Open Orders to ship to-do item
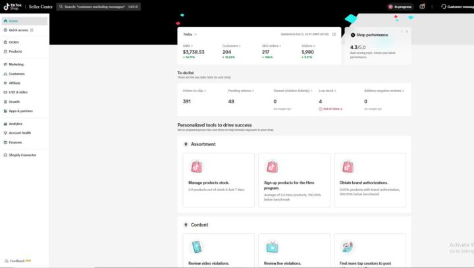This screenshot has width=474, height=268. tap(194, 91)
